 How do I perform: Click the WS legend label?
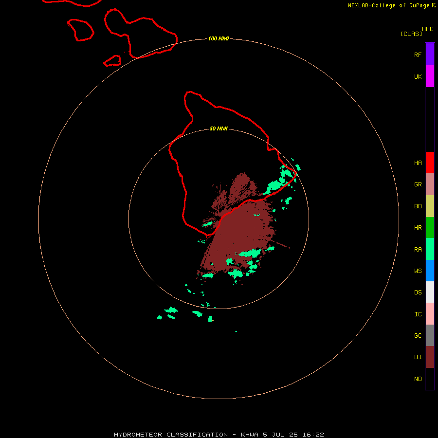click(418, 271)
